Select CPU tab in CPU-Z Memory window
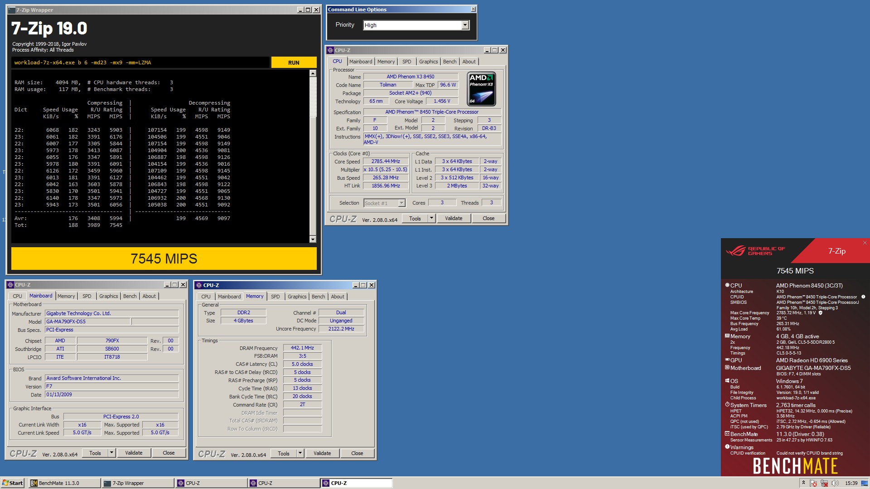The height and width of the screenshot is (489, 870). pos(206,297)
